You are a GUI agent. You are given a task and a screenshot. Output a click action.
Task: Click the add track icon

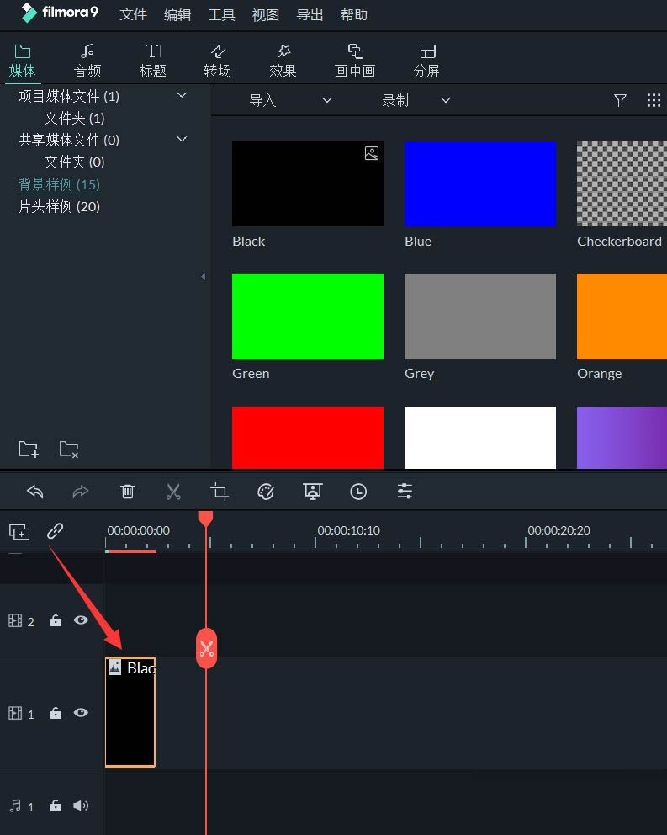click(19, 531)
